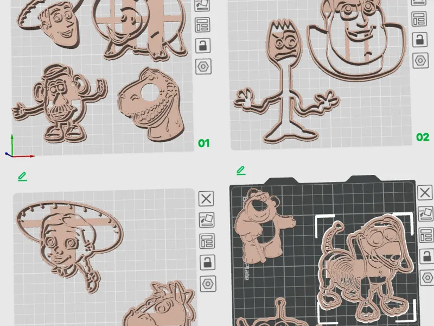Select the Mr. Potato Head cutter
The width and height of the screenshot is (434, 326).
[60, 103]
